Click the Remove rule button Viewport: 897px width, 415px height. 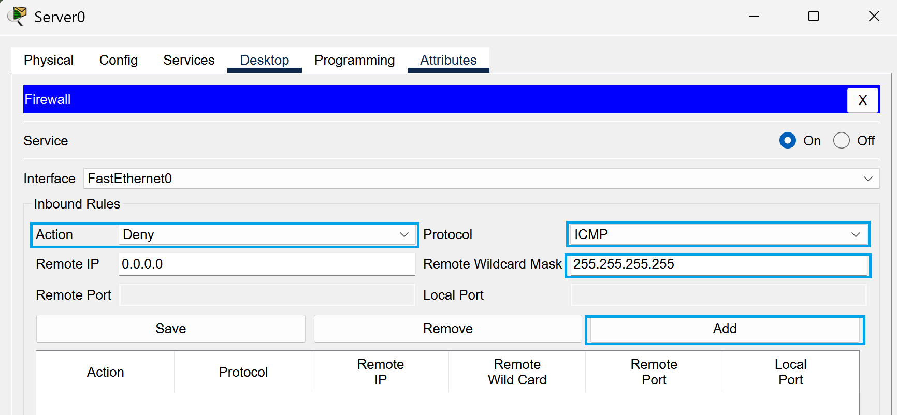click(448, 329)
